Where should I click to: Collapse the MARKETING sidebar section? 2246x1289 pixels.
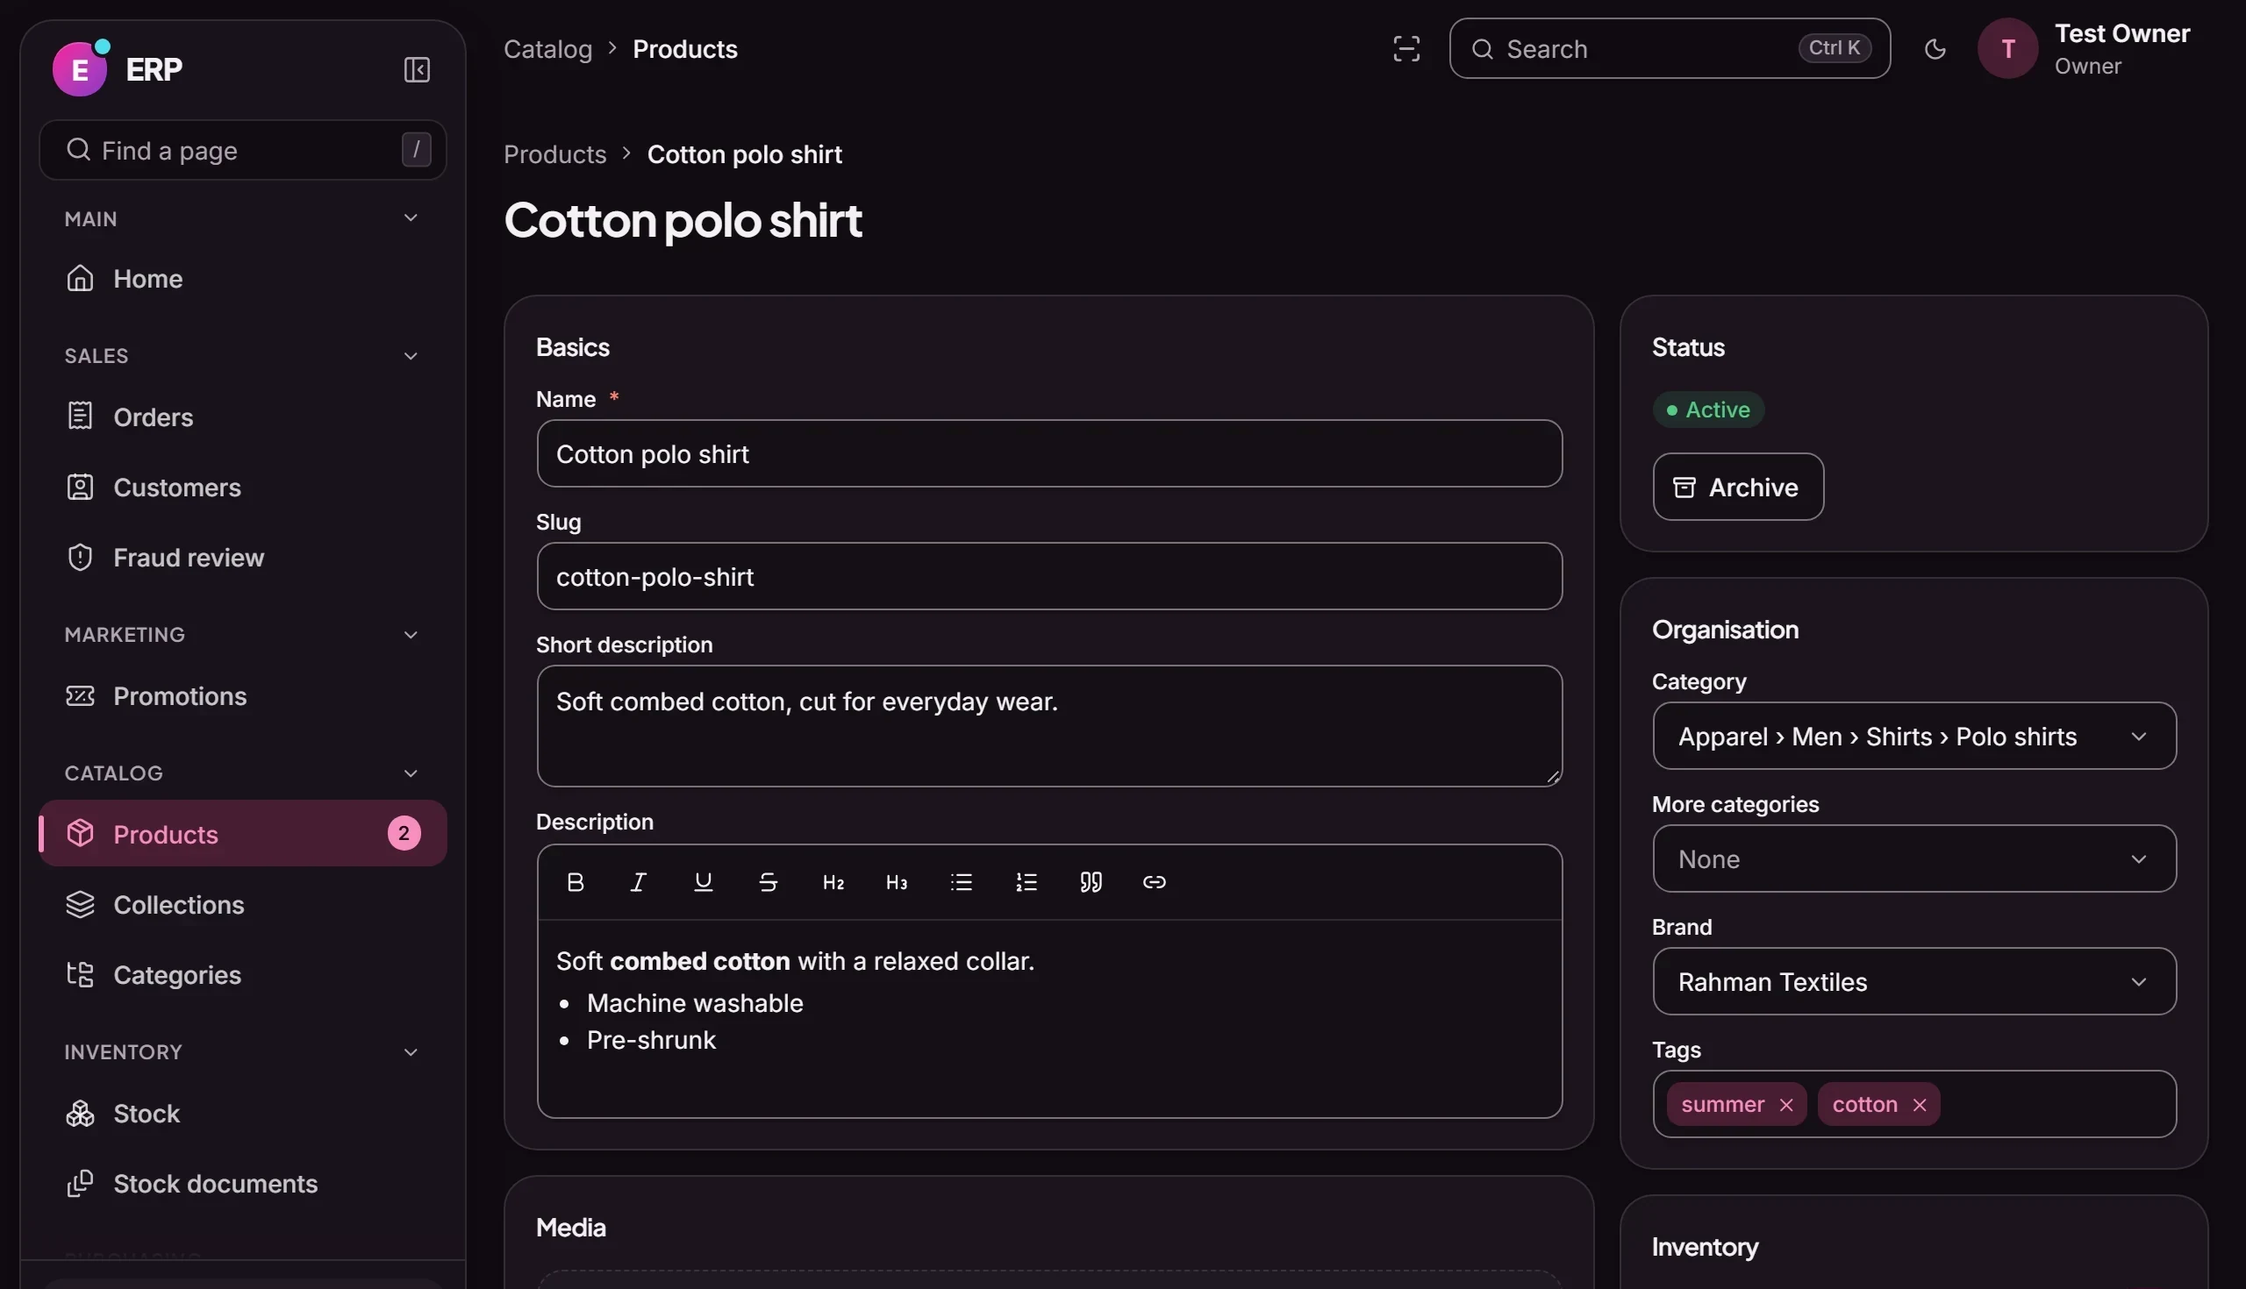point(411,635)
